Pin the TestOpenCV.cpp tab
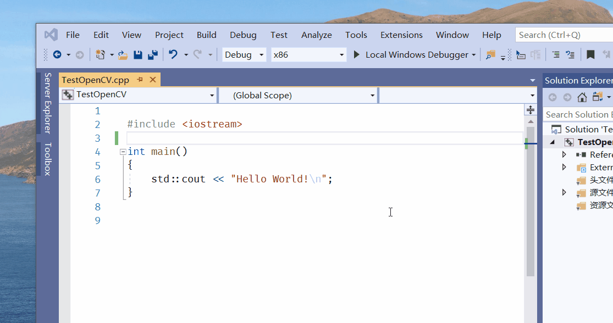613x323 pixels. pos(140,80)
